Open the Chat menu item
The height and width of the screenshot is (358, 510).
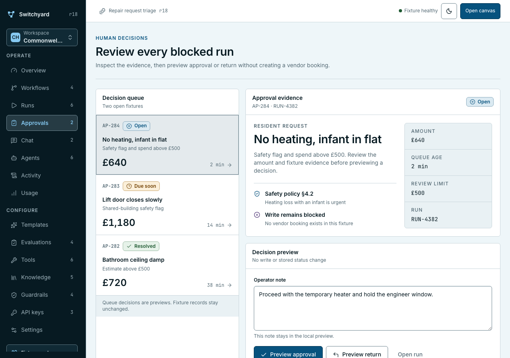(42, 140)
